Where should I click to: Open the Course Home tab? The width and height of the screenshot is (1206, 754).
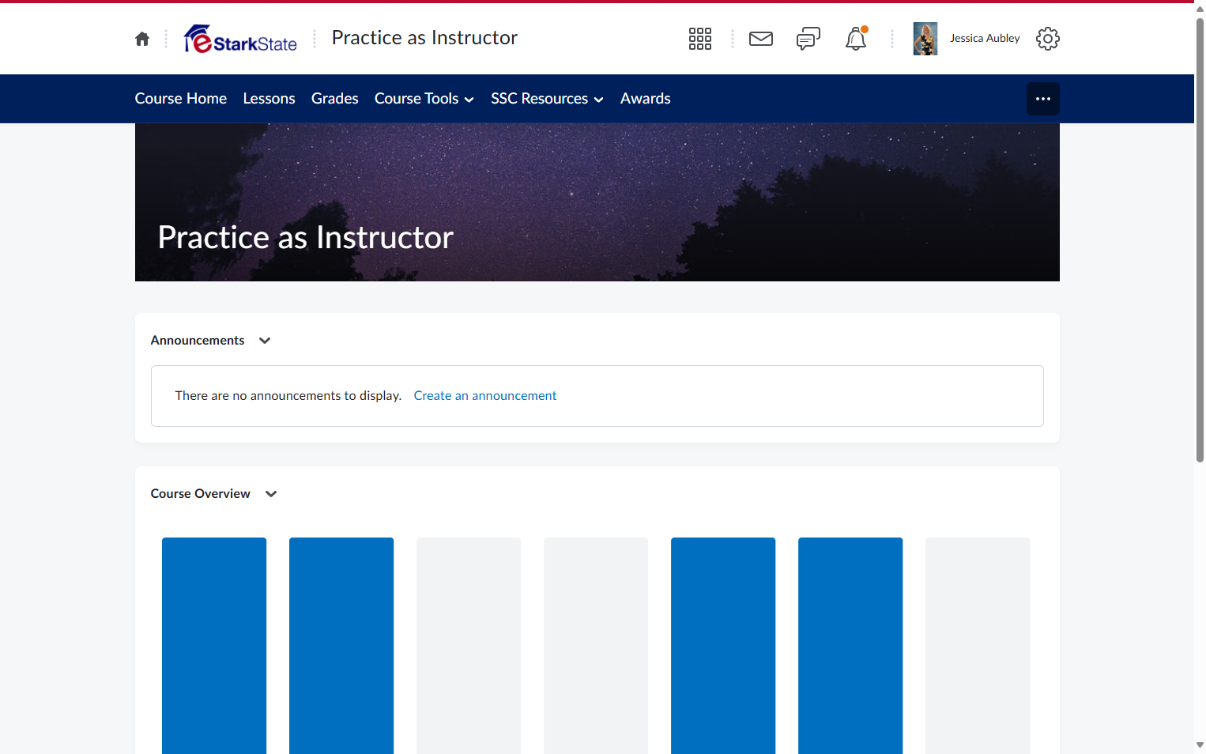181,99
